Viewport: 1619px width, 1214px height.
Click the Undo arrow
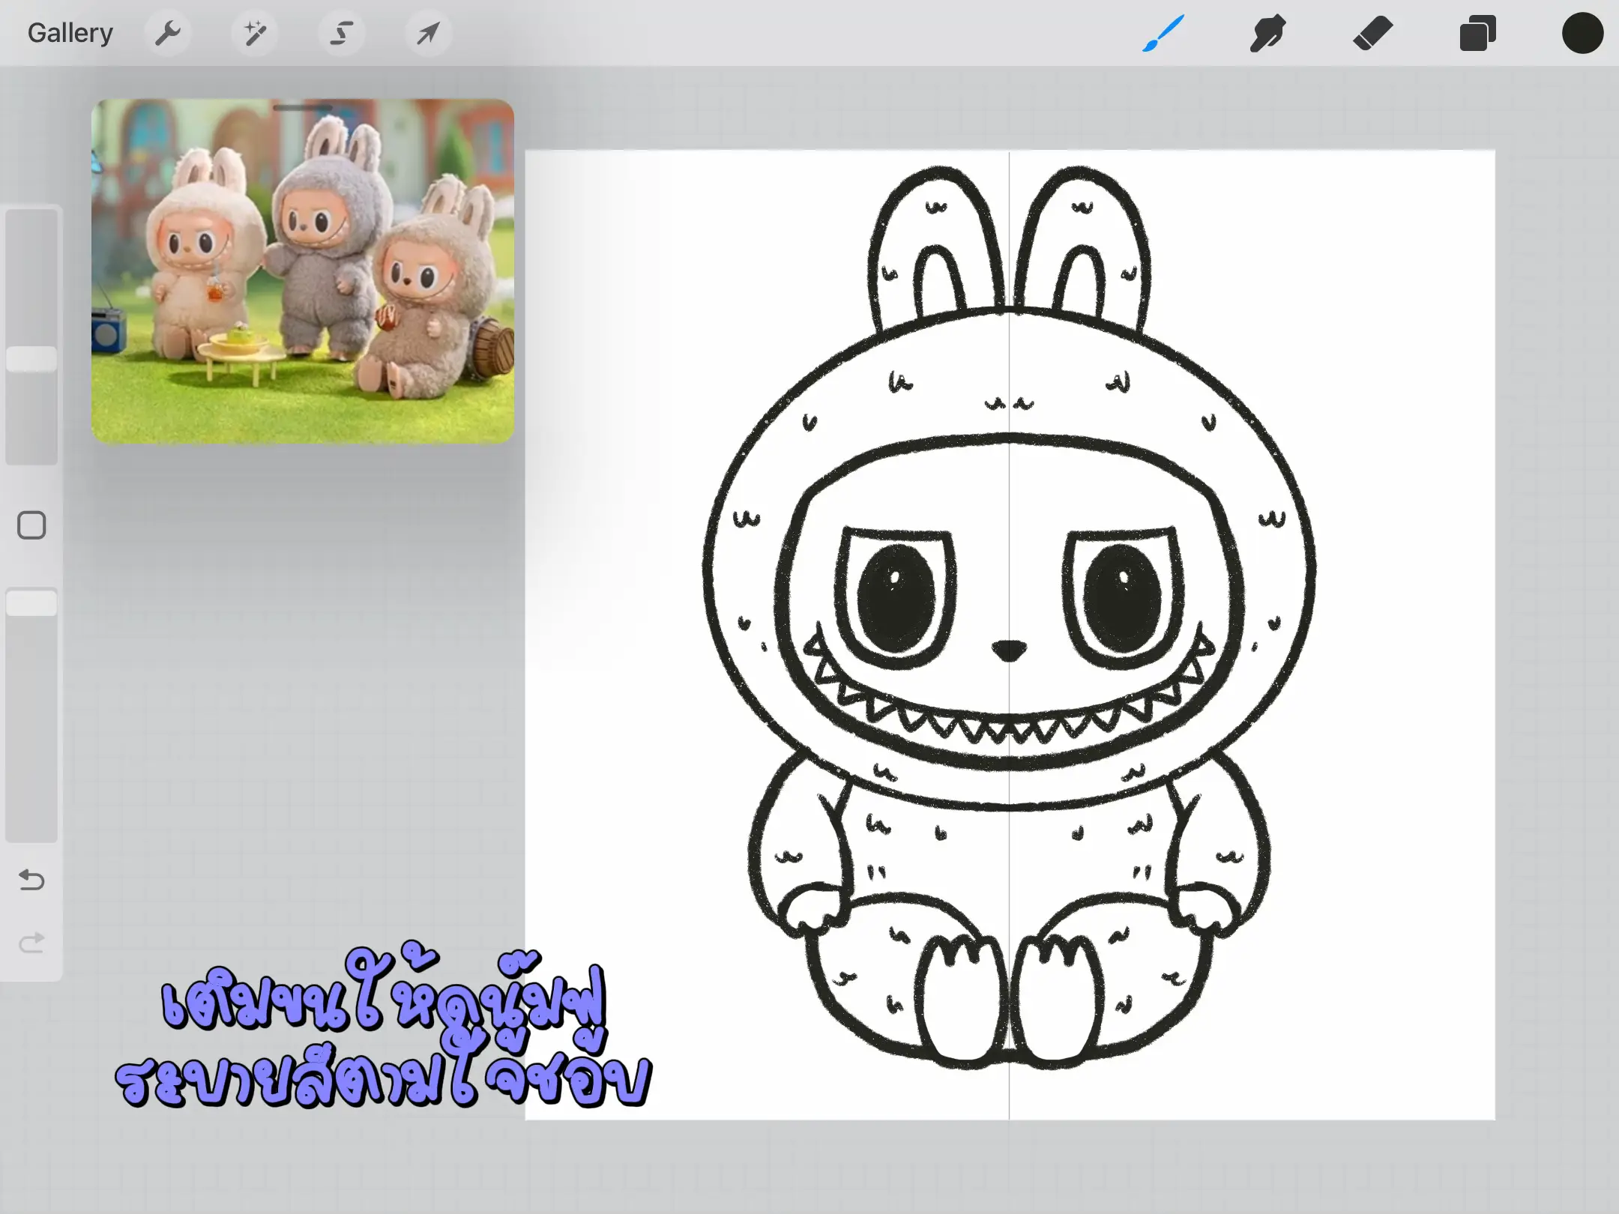click(31, 879)
